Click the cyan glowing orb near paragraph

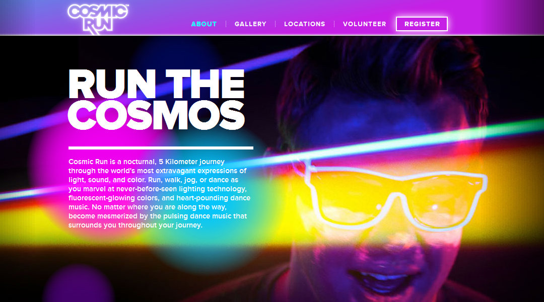(208, 208)
